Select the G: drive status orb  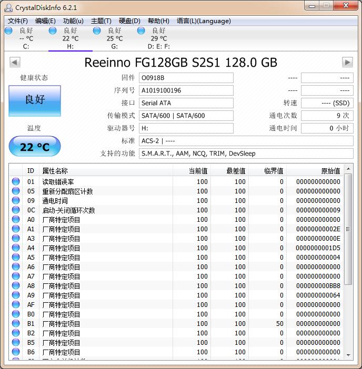tap(97, 31)
